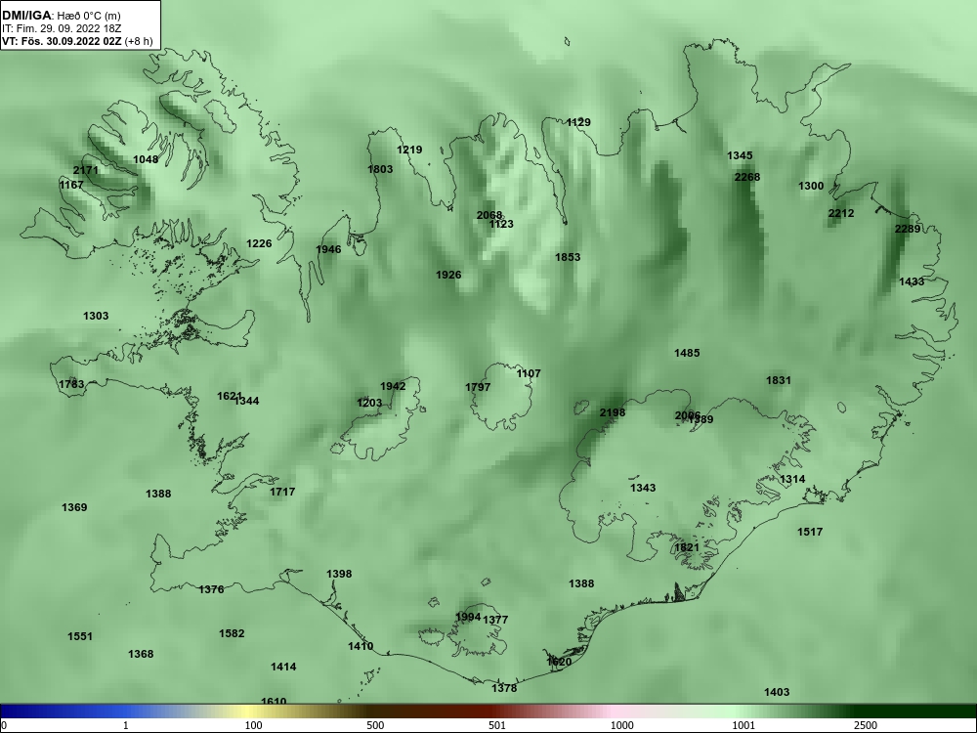
Task: Click the 1433 height value
Action: coord(912,281)
